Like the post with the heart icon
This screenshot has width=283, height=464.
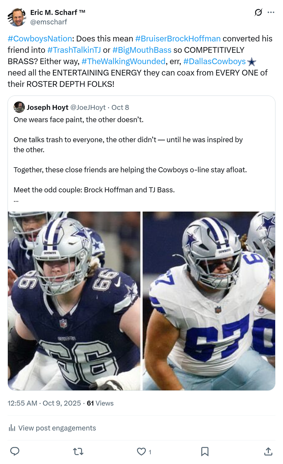[141, 451]
